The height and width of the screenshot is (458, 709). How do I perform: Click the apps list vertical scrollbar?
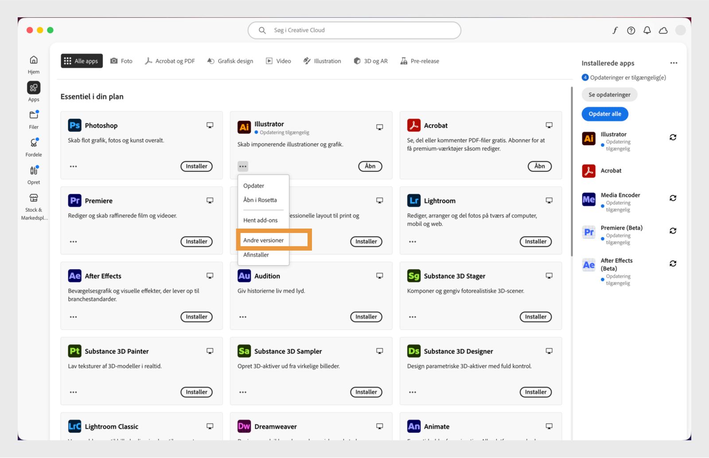[572, 172]
